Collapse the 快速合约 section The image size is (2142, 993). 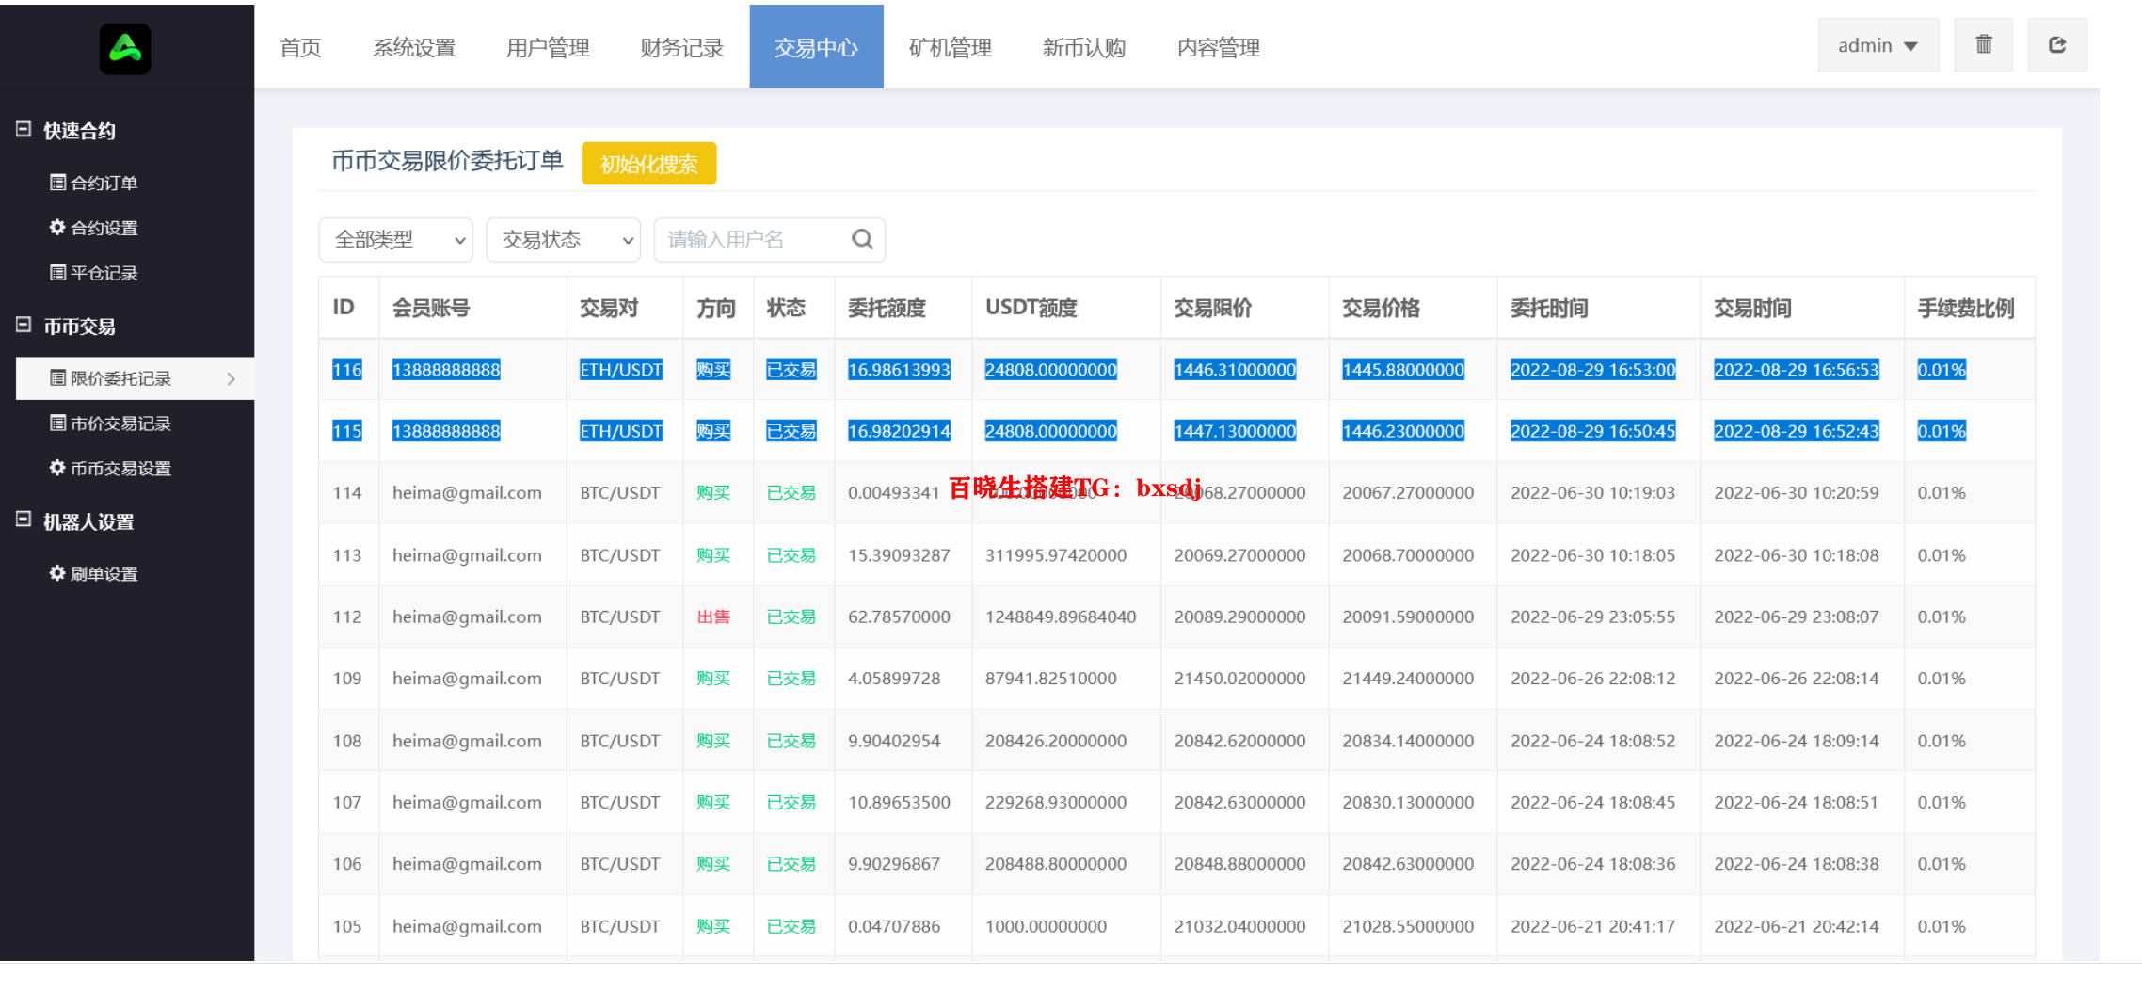point(24,130)
